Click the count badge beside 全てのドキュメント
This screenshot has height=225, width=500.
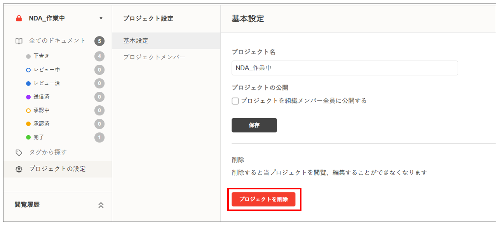99,41
